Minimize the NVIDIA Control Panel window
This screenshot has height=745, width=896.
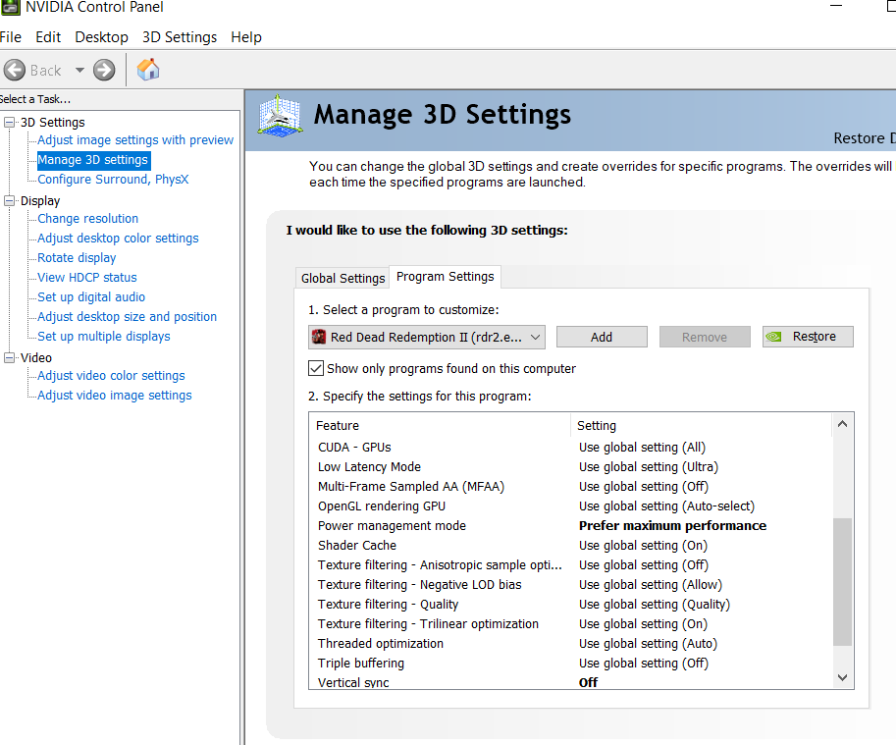coord(836,6)
